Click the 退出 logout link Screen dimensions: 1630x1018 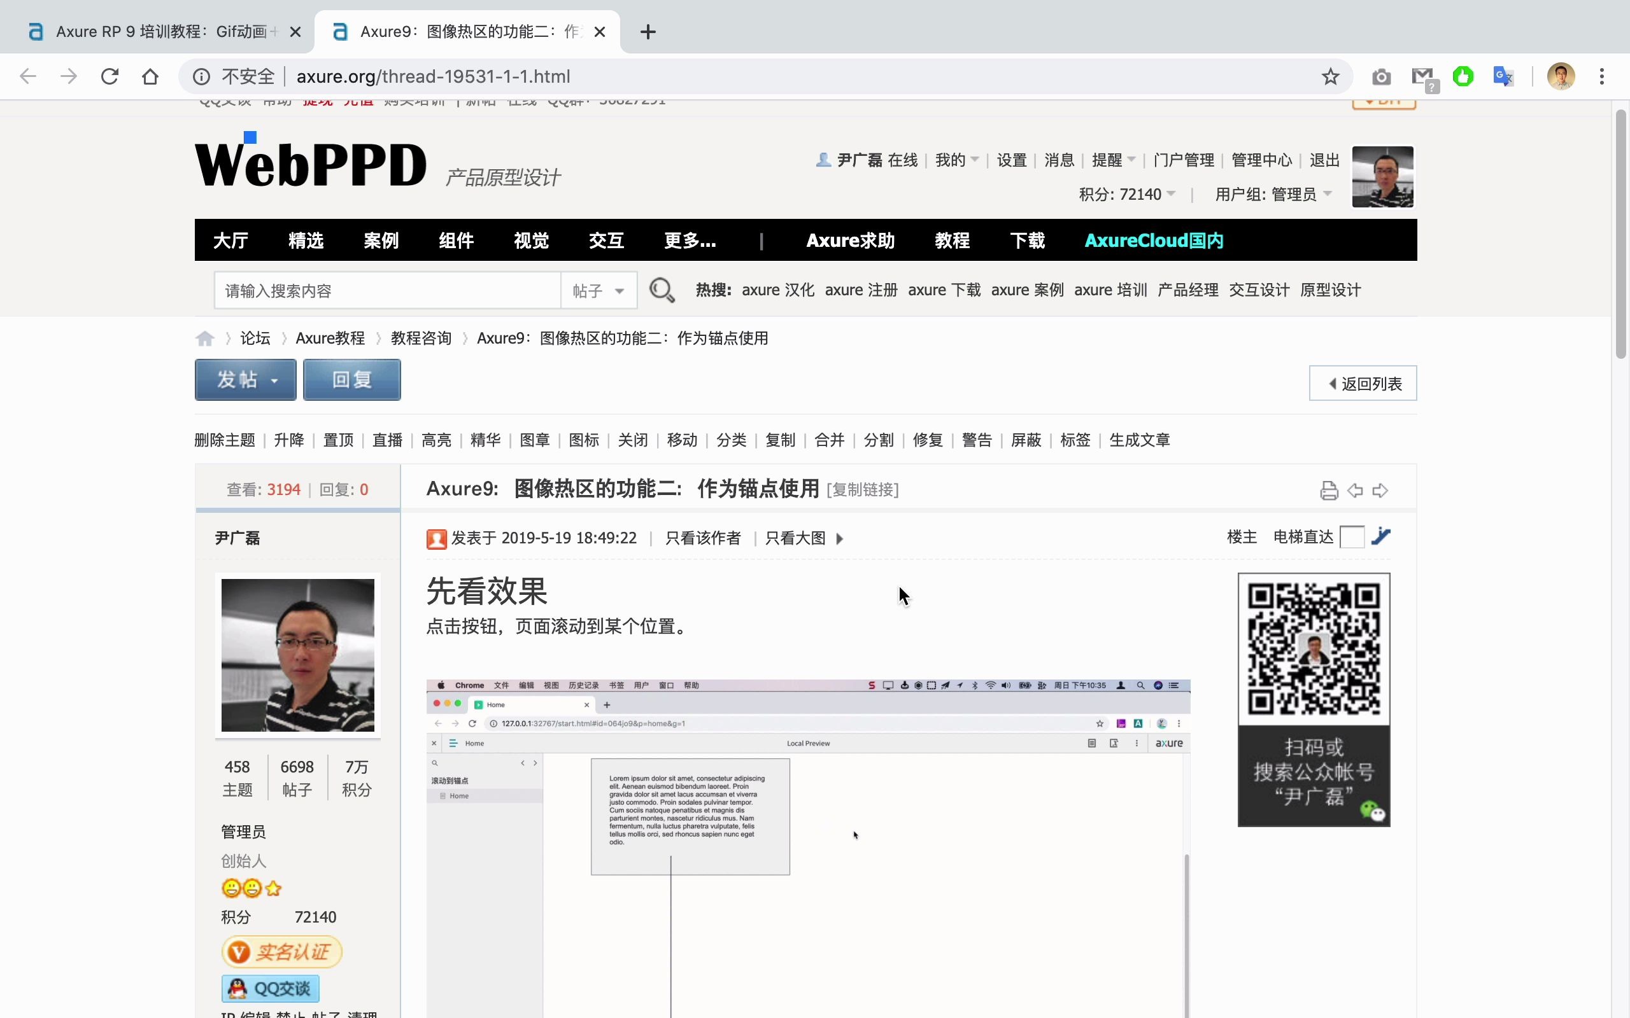(x=1324, y=160)
